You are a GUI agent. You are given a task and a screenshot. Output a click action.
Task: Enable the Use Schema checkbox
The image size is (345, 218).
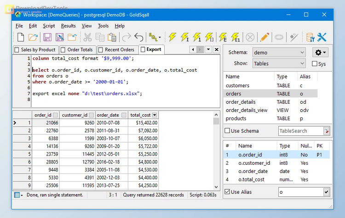pos(227,131)
